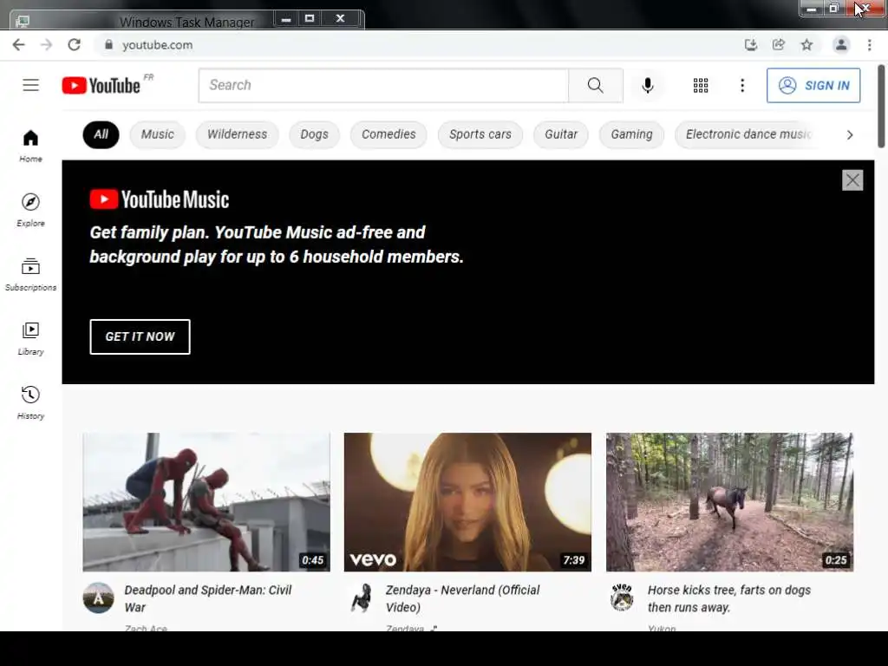Click the Windows Task Manager title icon
The width and height of the screenshot is (888, 666).
pos(22,22)
